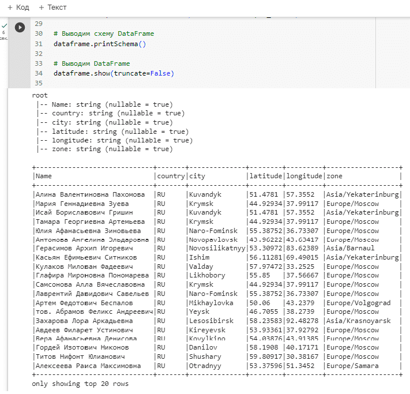Screen dimensions: 410x394
Task: Click the name 'тов. Абрамов Феликс Андреевич'
Action: click(x=94, y=312)
